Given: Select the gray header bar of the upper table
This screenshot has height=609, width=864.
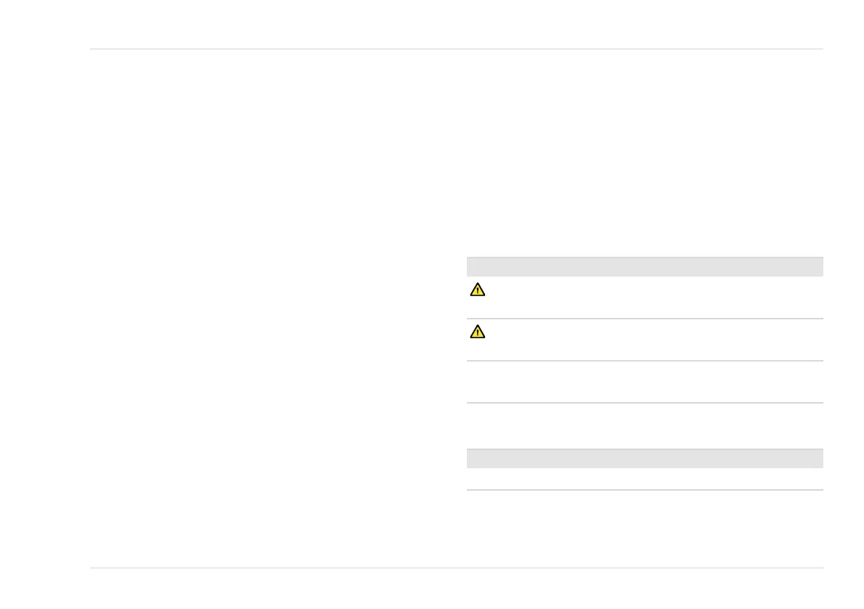Looking at the screenshot, I should pyautogui.click(x=644, y=266).
